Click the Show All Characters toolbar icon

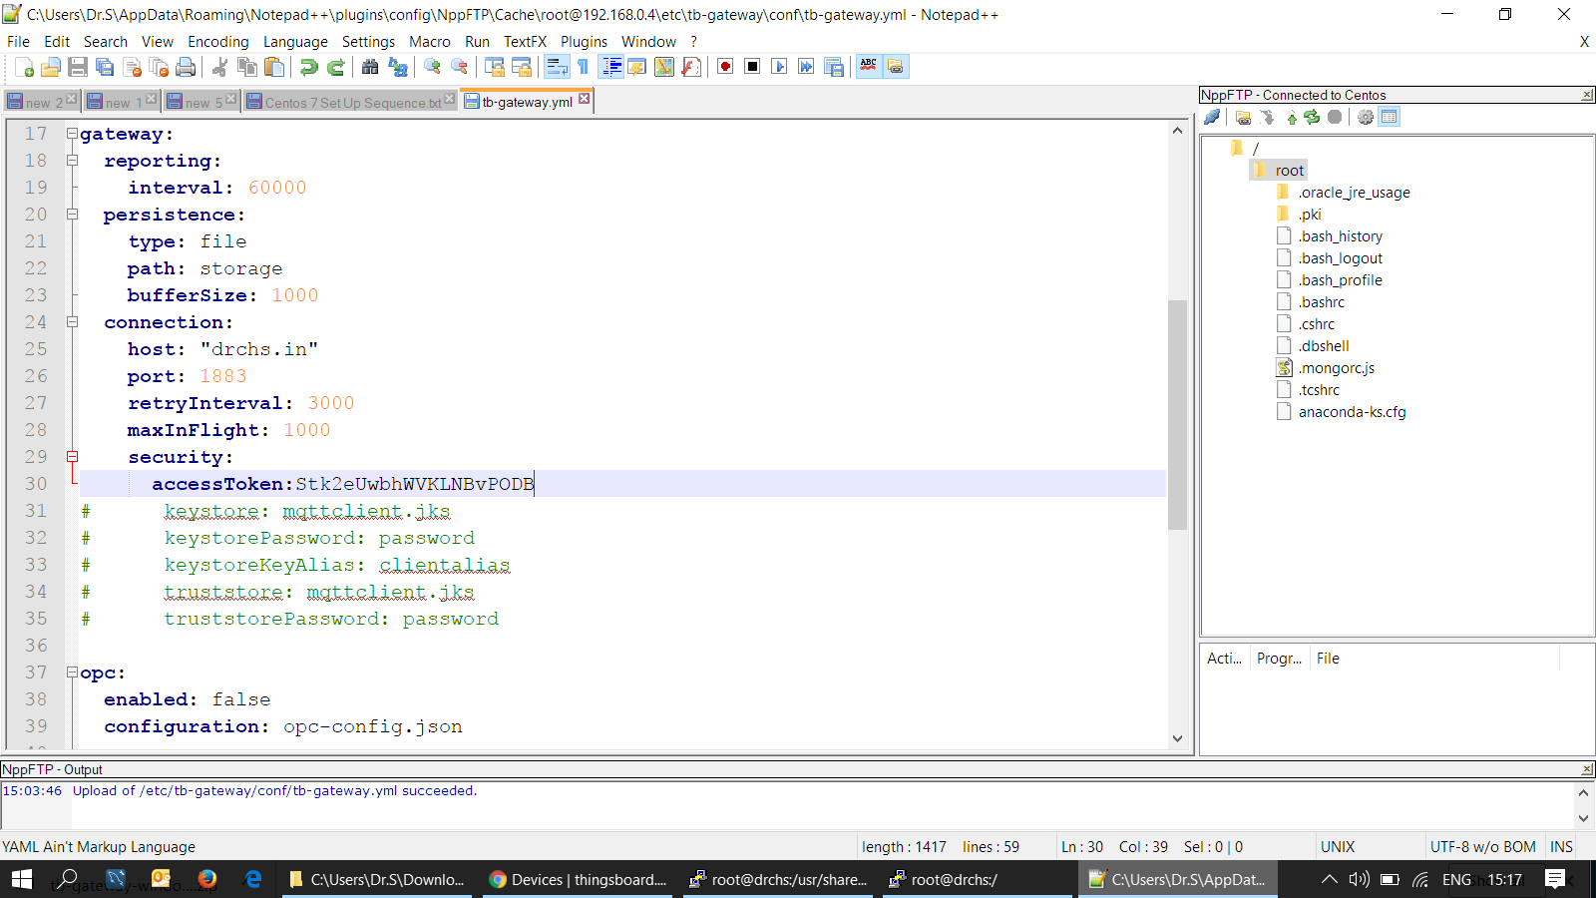582,67
